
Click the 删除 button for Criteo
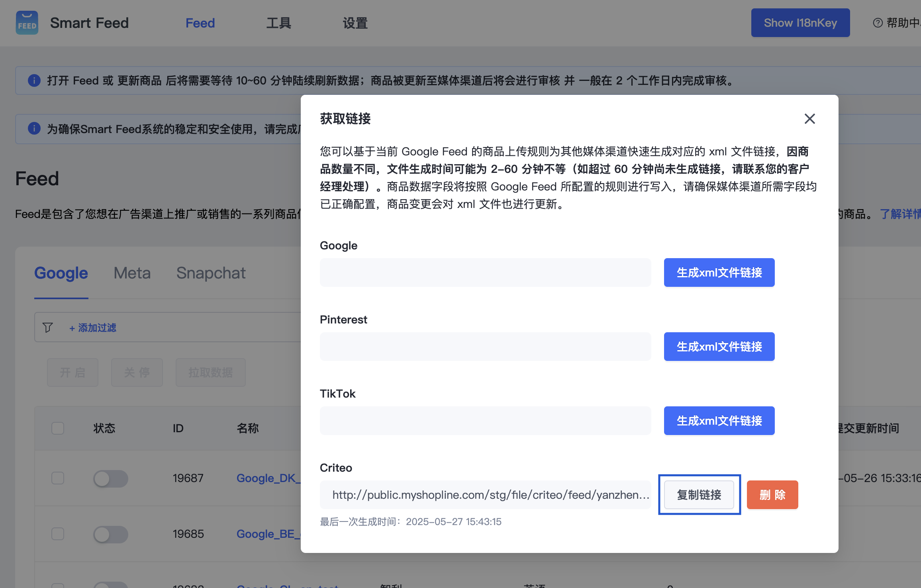[772, 495]
